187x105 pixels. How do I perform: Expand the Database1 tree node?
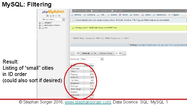click(x=40, y=23)
